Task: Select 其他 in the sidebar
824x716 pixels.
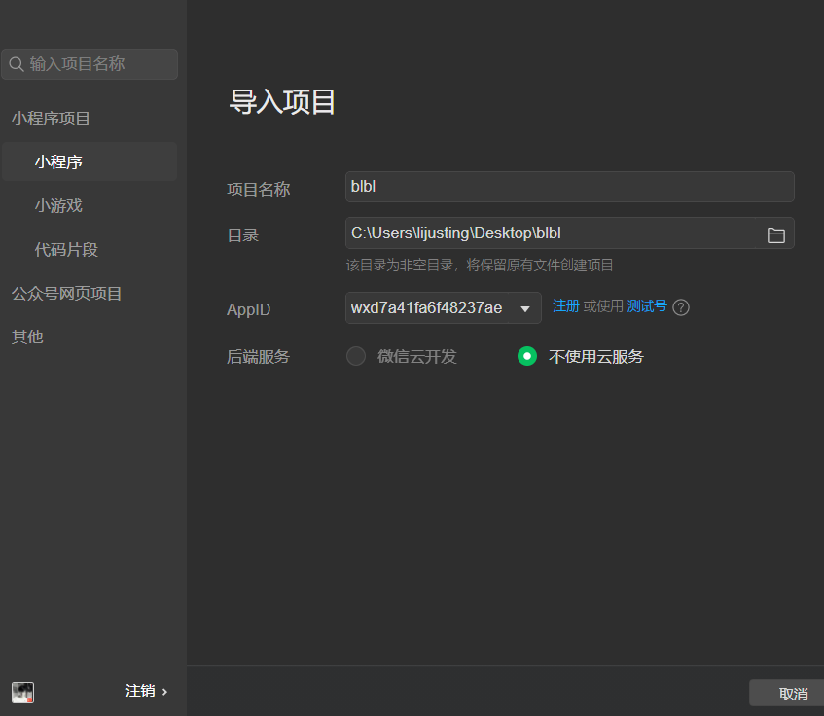Action: 27,337
